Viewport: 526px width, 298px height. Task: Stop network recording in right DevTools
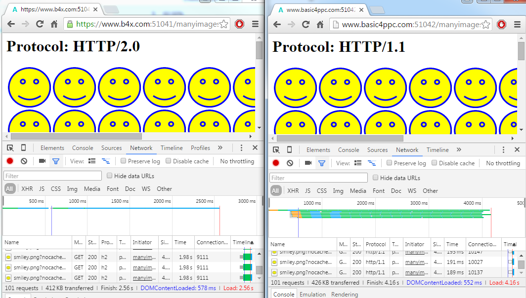click(x=276, y=163)
